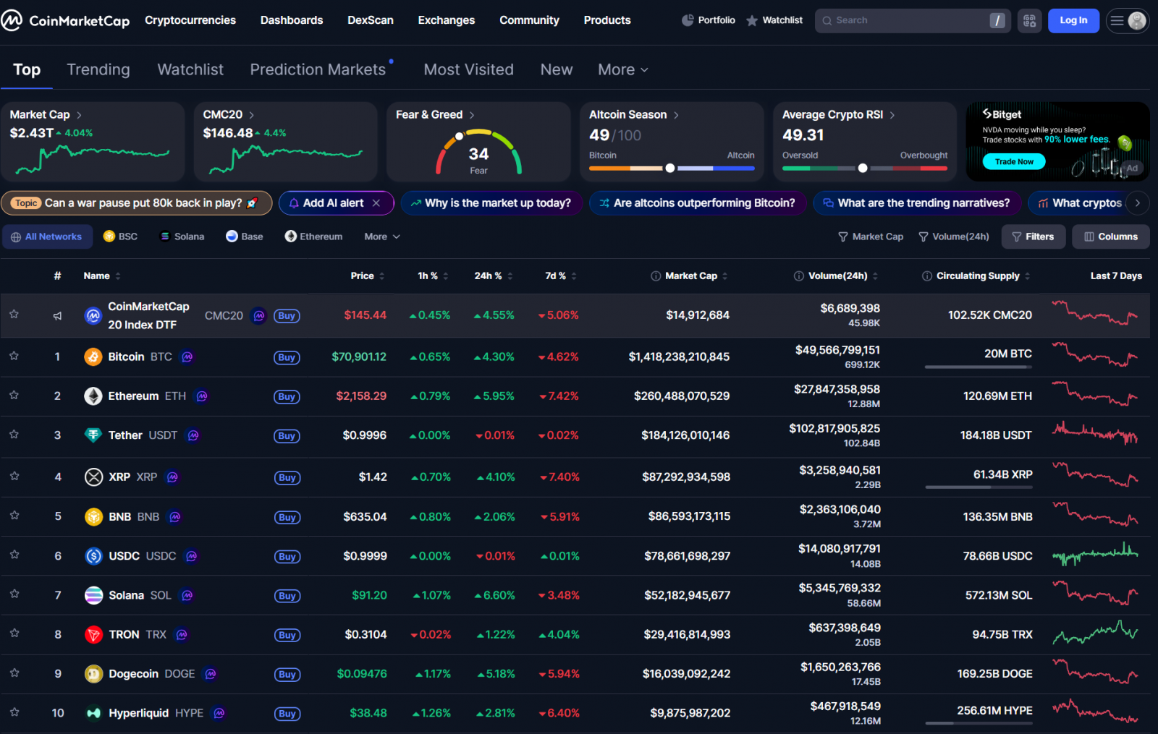The image size is (1158, 734).
Task: Click the megaphone icon beside CMC20 row
Action: click(x=57, y=316)
